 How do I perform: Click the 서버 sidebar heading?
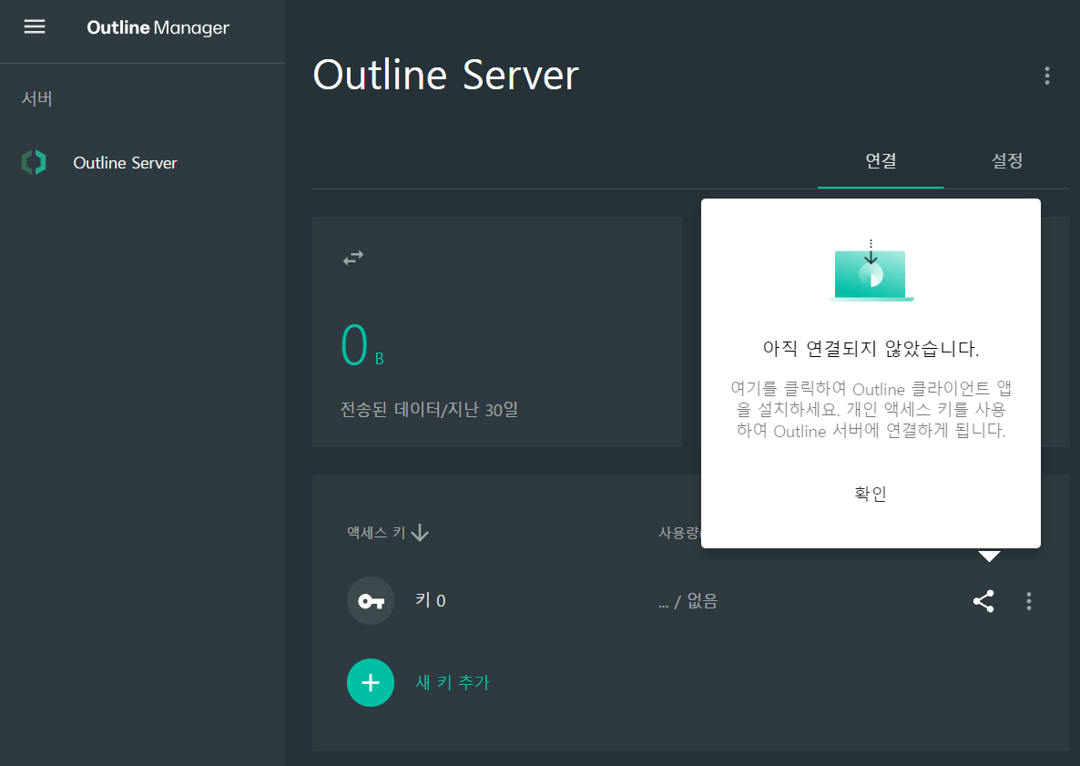tap(37, 98)
